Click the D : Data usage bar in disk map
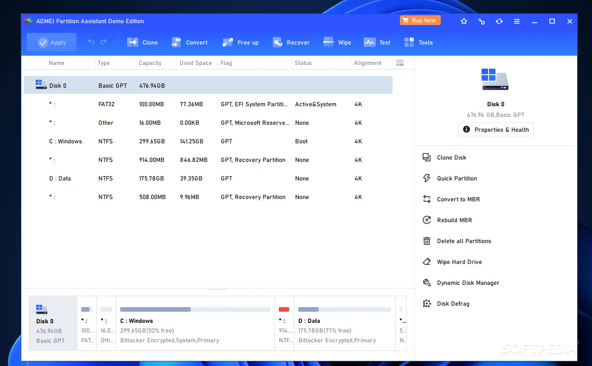Viewport: 592px width, 366px height. (x=345, y=309)
